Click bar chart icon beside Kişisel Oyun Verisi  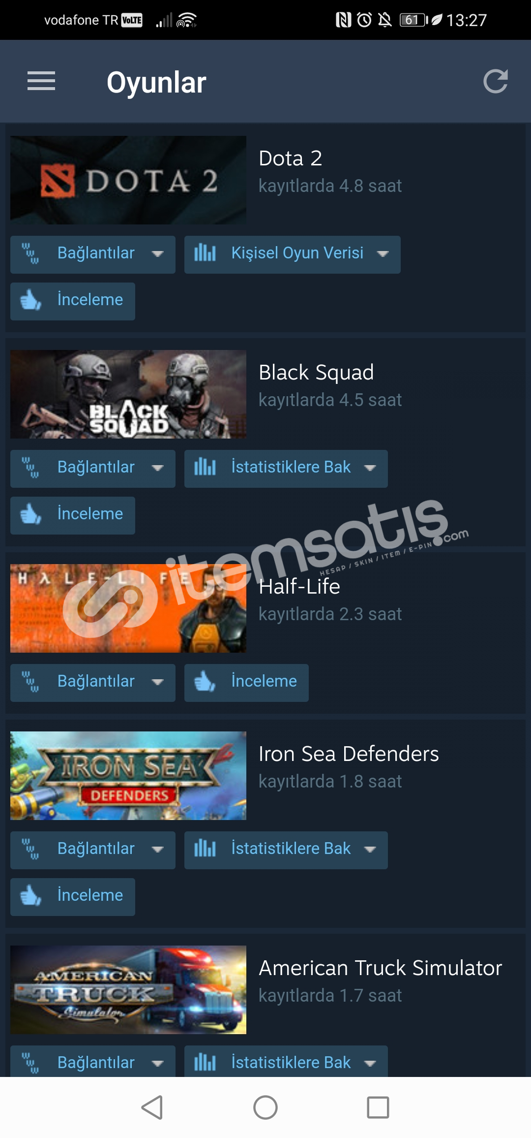[x=205, y=253]
